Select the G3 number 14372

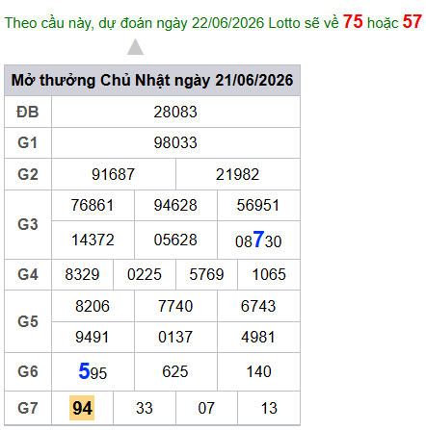pyautogui.click(x=93, y=240)
